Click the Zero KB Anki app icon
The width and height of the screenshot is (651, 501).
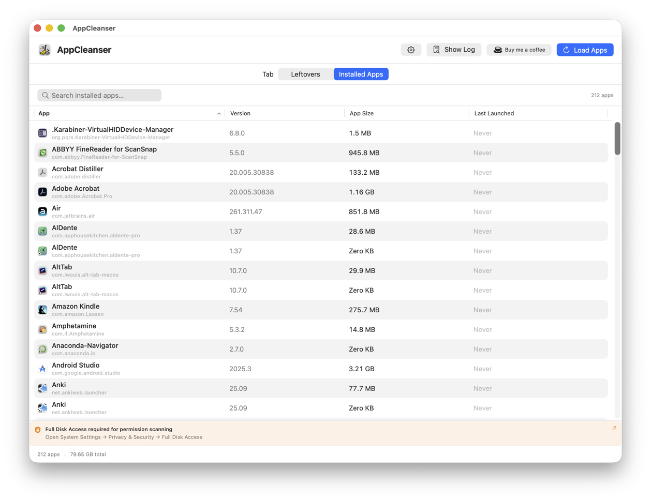(x=42, y=408)
